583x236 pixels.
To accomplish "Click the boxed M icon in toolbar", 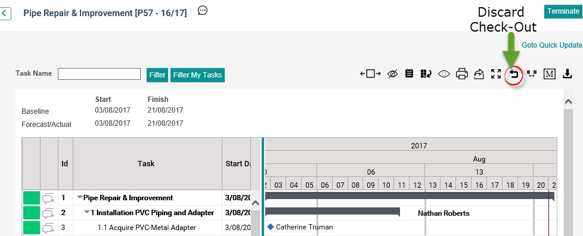I will click(550, 74).
